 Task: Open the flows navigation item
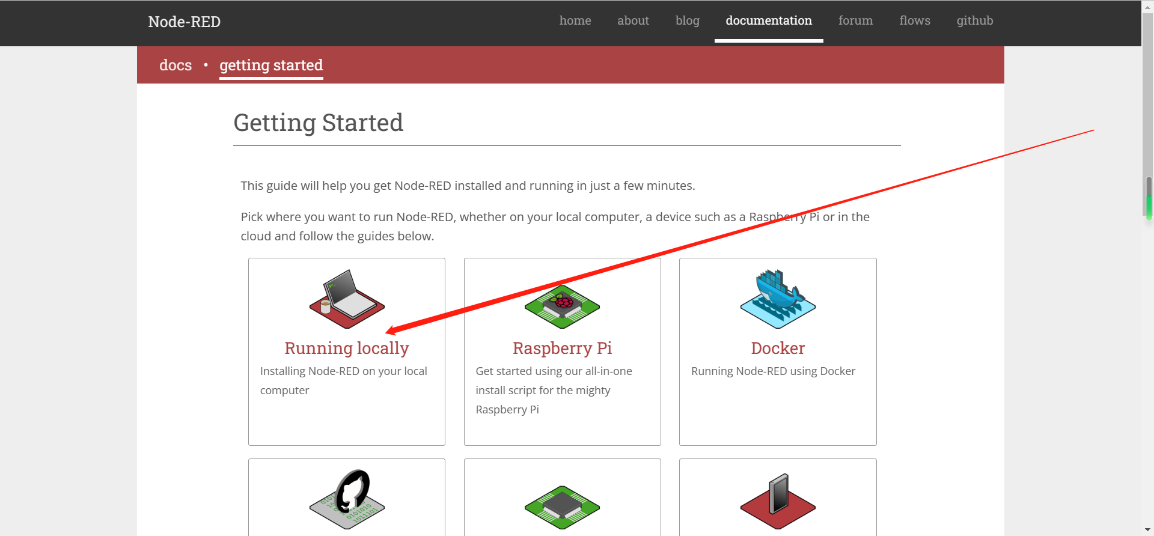tap(915, 20)
